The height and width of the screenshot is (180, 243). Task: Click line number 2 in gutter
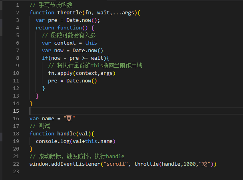point(18,13)
